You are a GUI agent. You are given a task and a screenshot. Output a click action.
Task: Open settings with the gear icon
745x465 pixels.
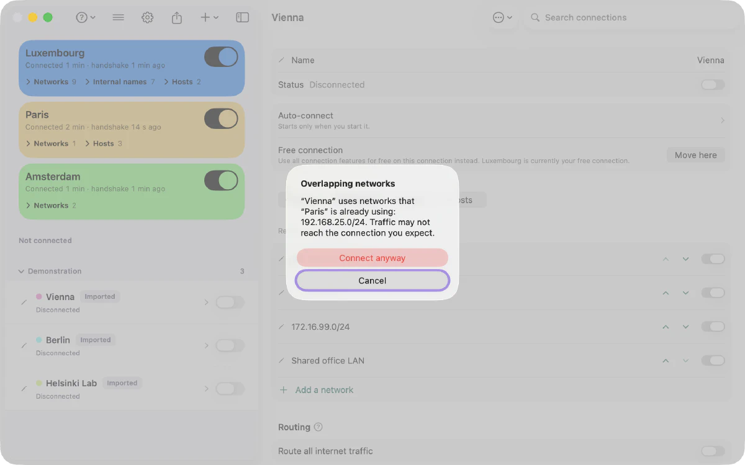[147, 17]
